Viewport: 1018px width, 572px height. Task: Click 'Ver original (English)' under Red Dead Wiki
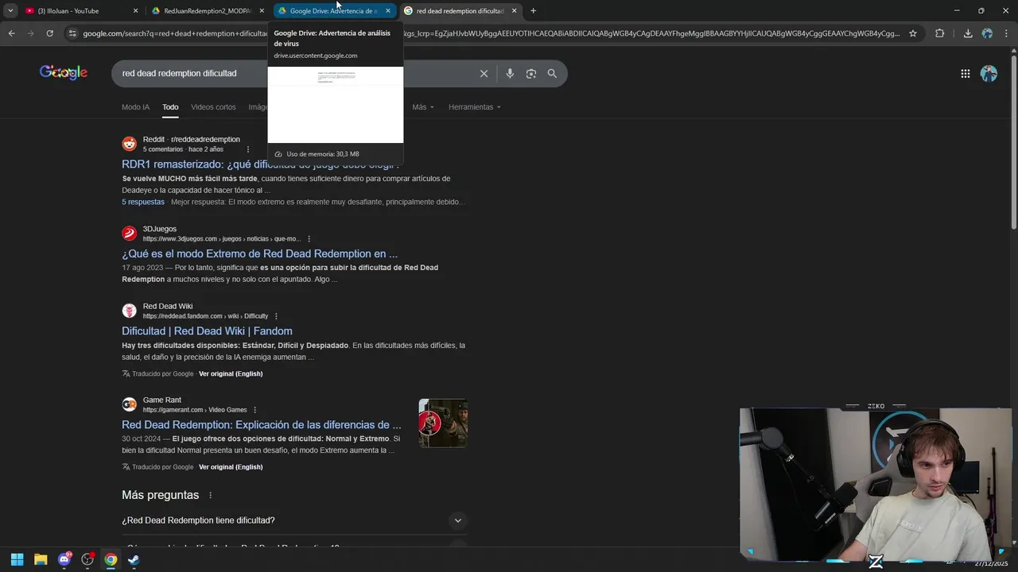click(x=231, y=373)
